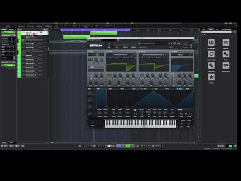This screenshot has height=181, width=241.
Task: Toggle Serum FILTER enable switch
Action: tap(172, 52)
